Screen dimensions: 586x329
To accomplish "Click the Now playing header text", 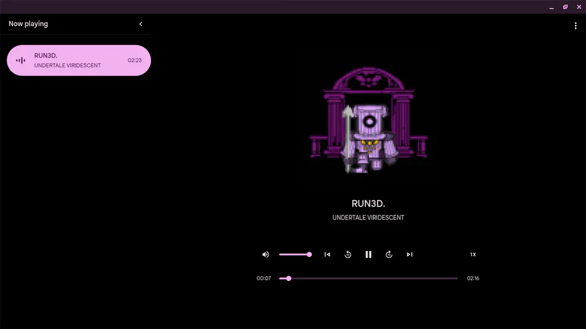I will (28, 23).
